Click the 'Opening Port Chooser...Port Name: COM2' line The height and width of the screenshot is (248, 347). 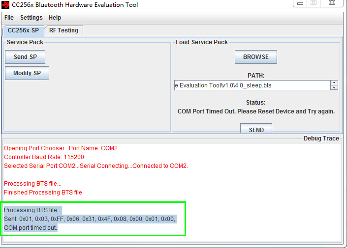coord(61,148)
